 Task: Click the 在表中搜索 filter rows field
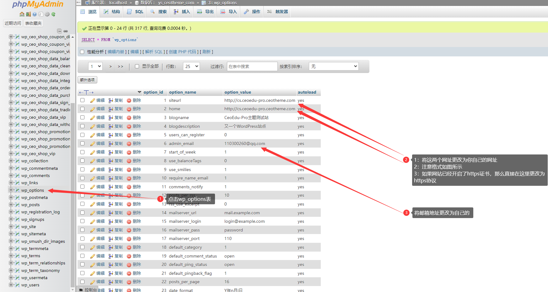(252, 66)
